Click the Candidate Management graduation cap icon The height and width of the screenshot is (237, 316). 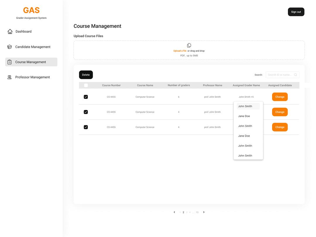pyautogui.click(x=10, y=47)
